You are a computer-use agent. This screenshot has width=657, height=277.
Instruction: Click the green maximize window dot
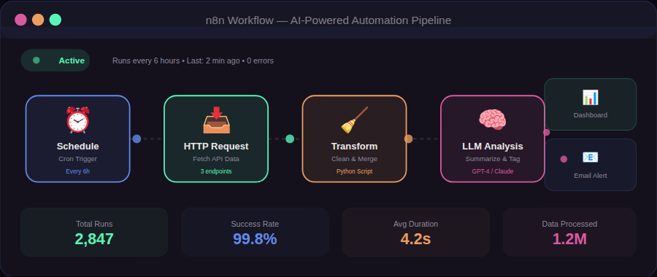[x=55, y=20]
